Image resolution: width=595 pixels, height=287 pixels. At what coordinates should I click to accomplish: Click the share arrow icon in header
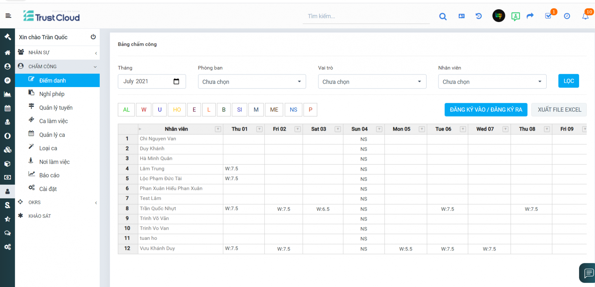tap(530, 16)
